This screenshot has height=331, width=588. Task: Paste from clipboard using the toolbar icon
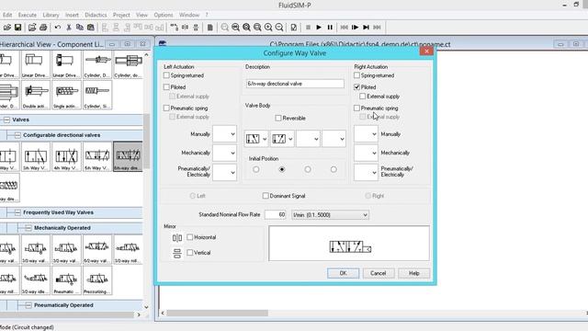click(x=90, y=28)
